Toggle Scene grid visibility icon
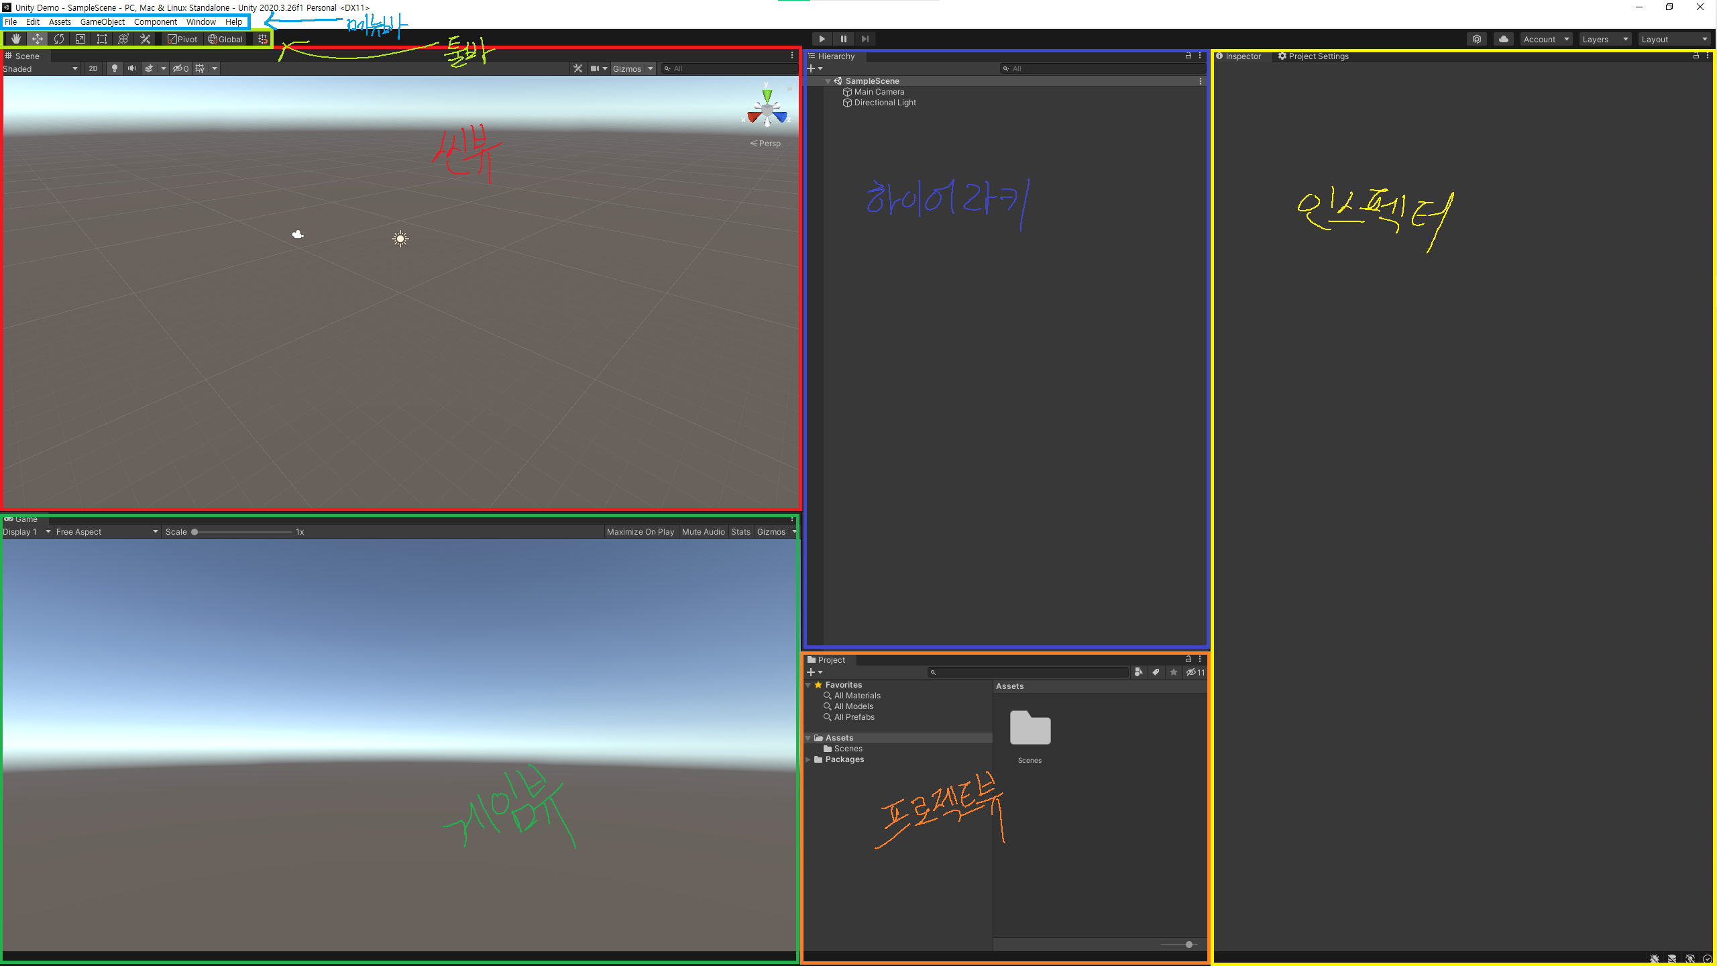This screenshot has width=1717, height=966. click(x=200, y=68)
